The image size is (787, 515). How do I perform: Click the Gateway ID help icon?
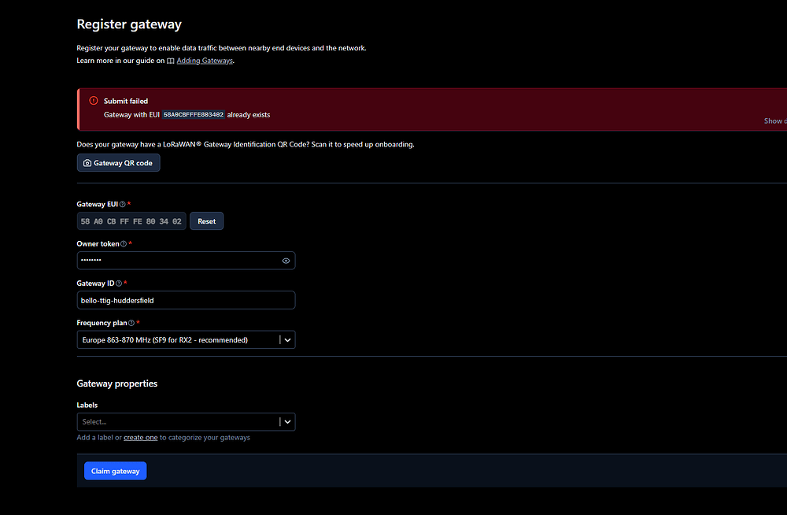(x=119, y=283)
